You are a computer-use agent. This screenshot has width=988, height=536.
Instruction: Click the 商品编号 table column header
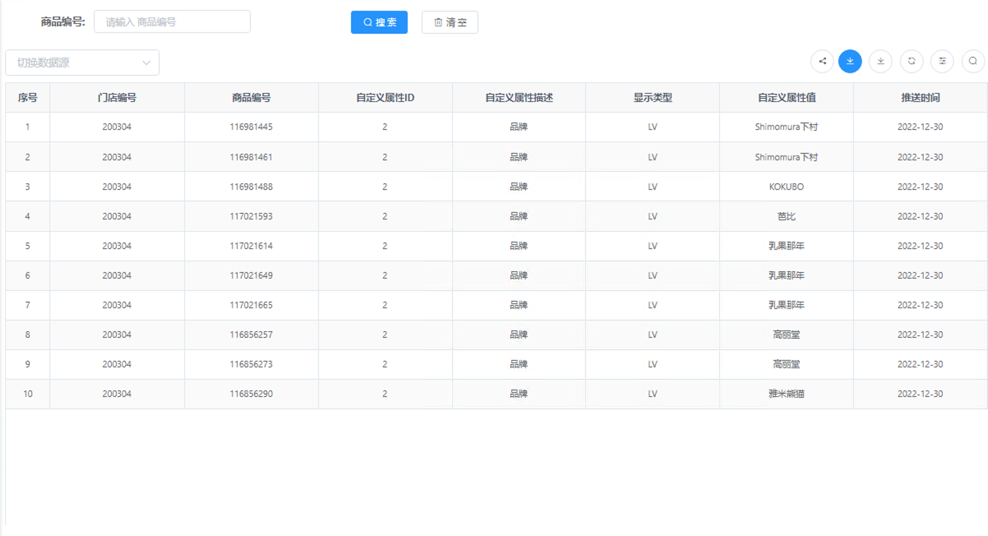pos(251,98)
